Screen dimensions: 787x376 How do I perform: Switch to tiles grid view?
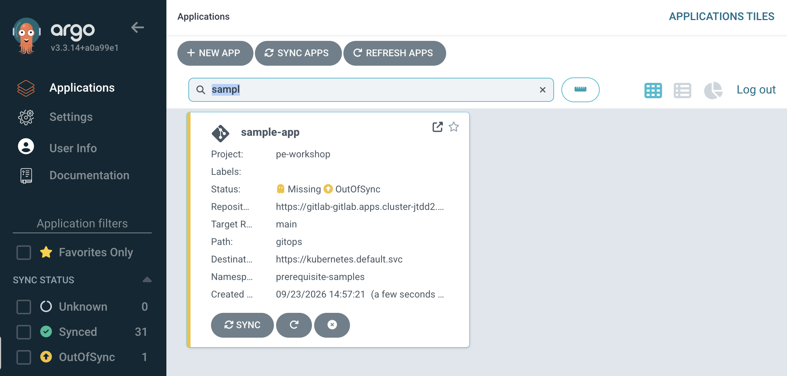tap(653, 90)
